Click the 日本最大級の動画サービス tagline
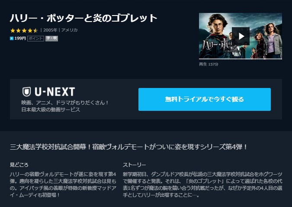The image size is (292, 207). click(x=51, y=110)
